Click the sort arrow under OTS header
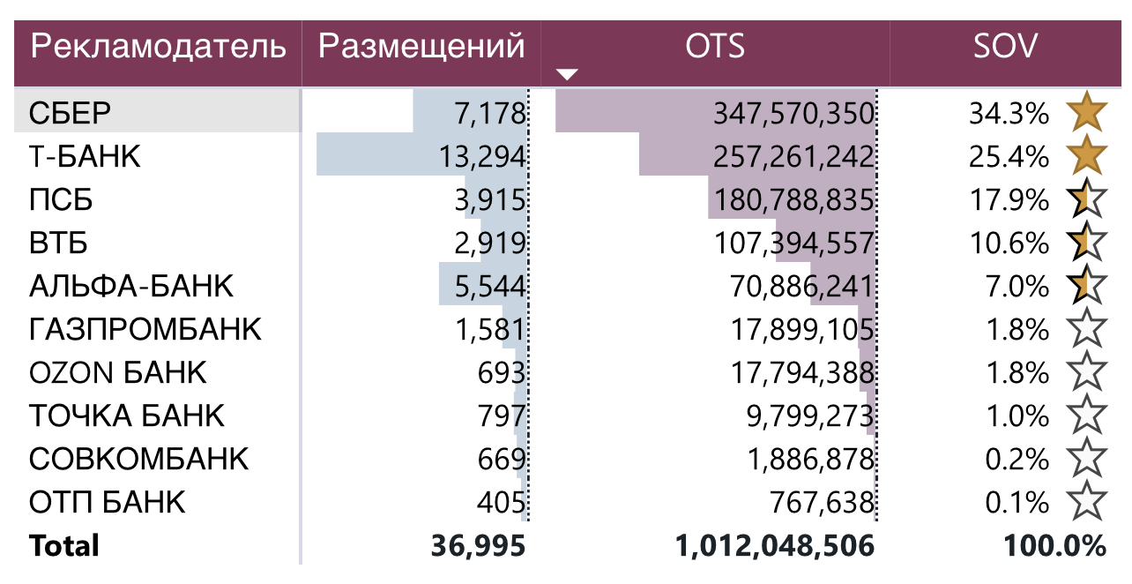Image resolution: width=1132 pixels, height=584 pixels. tap(567, 74)
